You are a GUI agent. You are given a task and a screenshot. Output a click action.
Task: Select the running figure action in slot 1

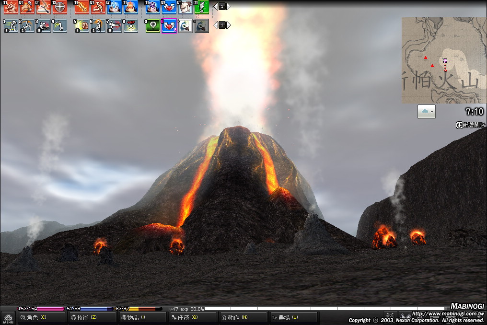11,26
